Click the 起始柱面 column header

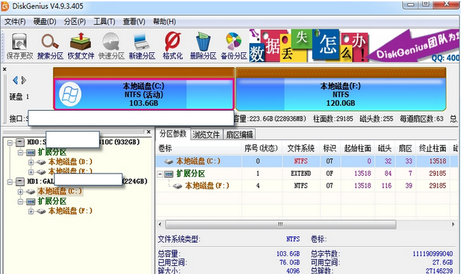coord(358,149)
